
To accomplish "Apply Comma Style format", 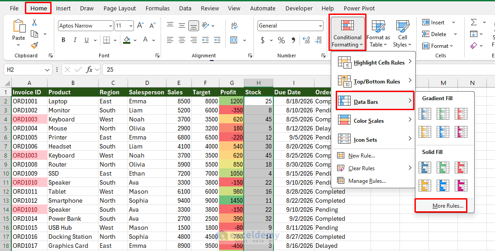I will [x=294, y=40].
